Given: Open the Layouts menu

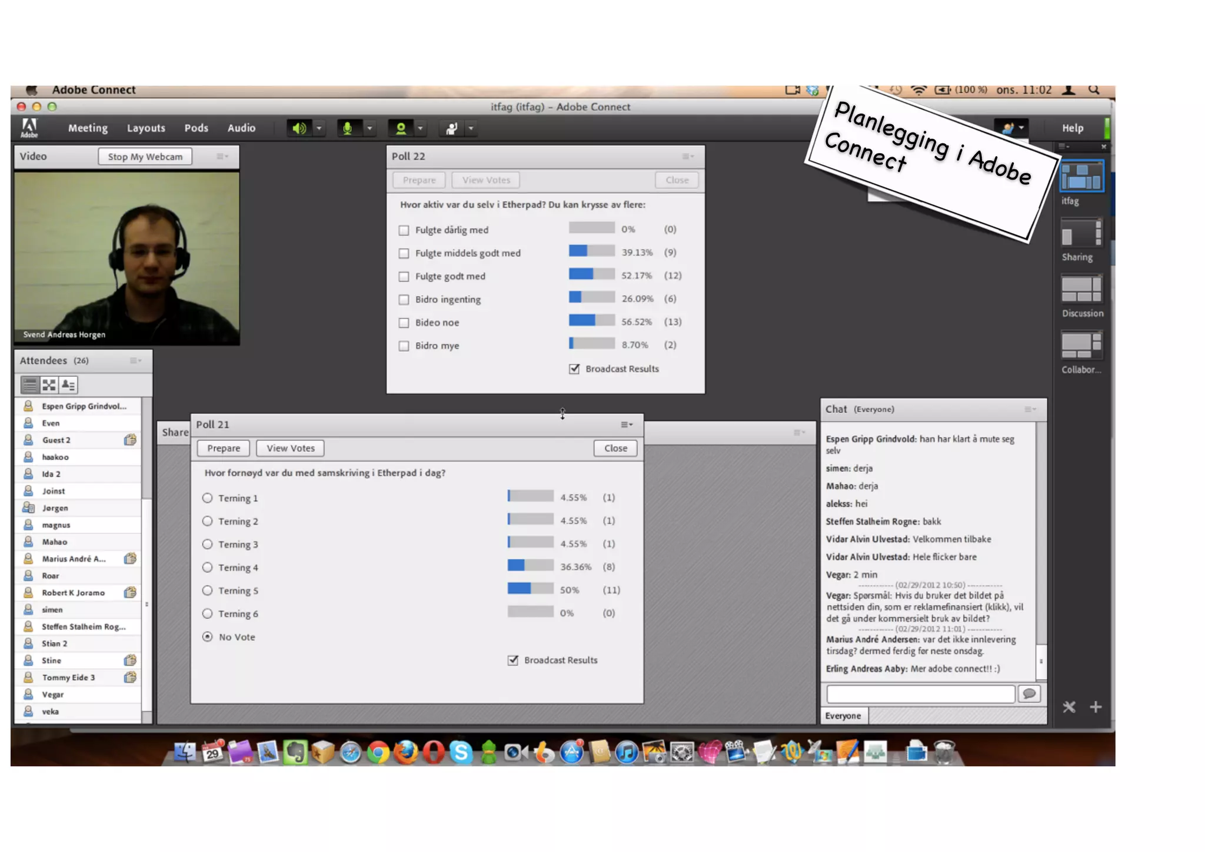Looking at the screenshot, I should pos(146,128).
